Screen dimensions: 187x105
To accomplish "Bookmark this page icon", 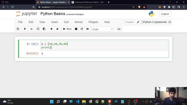I will click(34, 7).
